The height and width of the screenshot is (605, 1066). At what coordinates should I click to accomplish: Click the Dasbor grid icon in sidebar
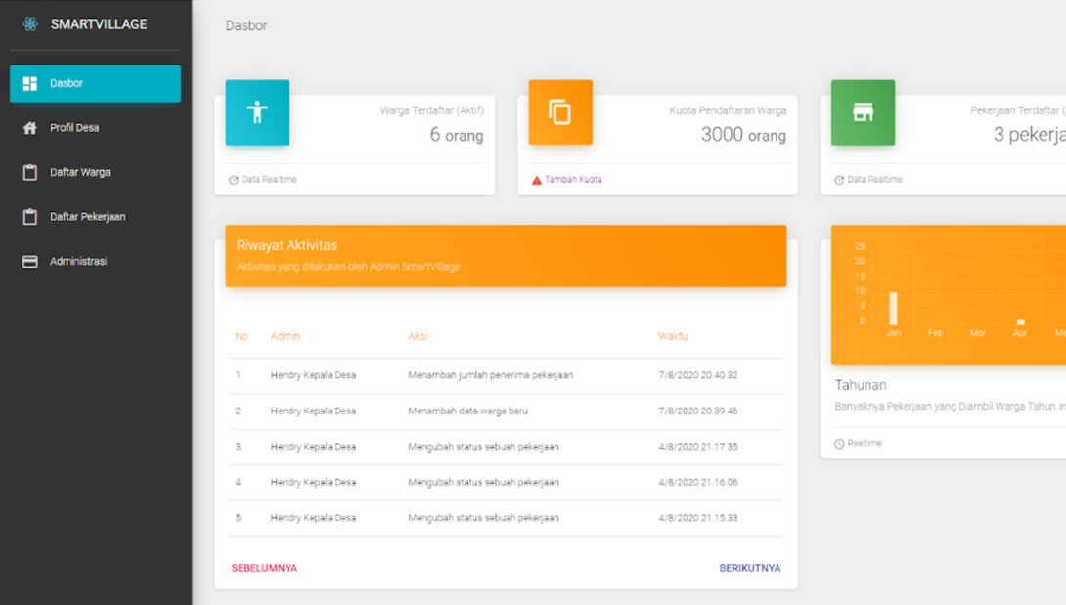30,83
